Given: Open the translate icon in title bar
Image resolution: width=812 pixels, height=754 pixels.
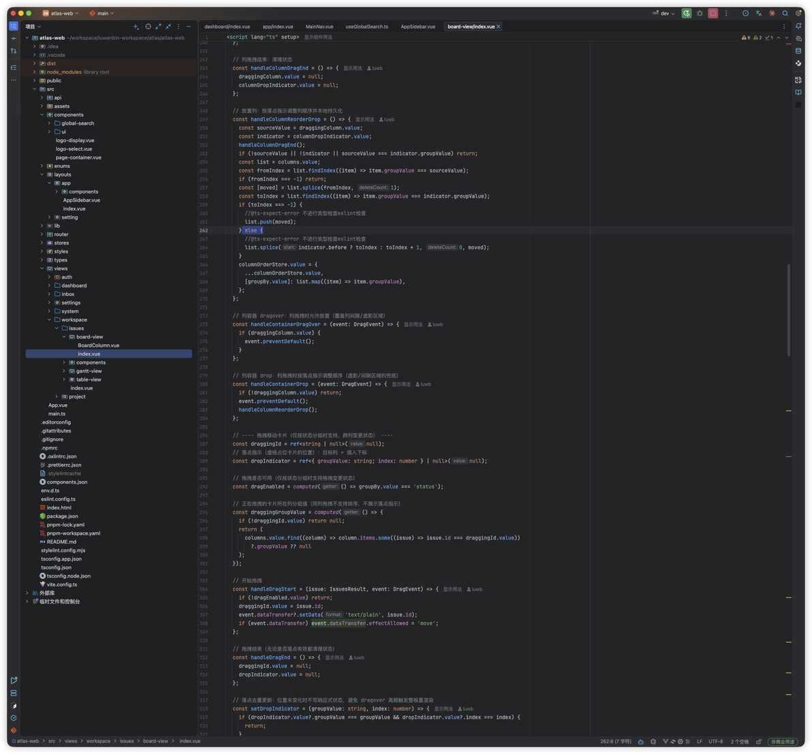Looking at the screenshot, I should coord(759,14).
